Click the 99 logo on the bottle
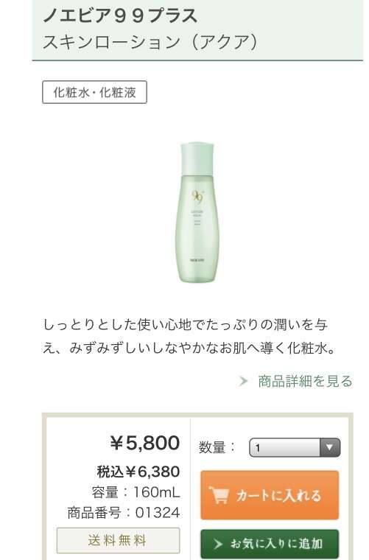 coord(197,196)
